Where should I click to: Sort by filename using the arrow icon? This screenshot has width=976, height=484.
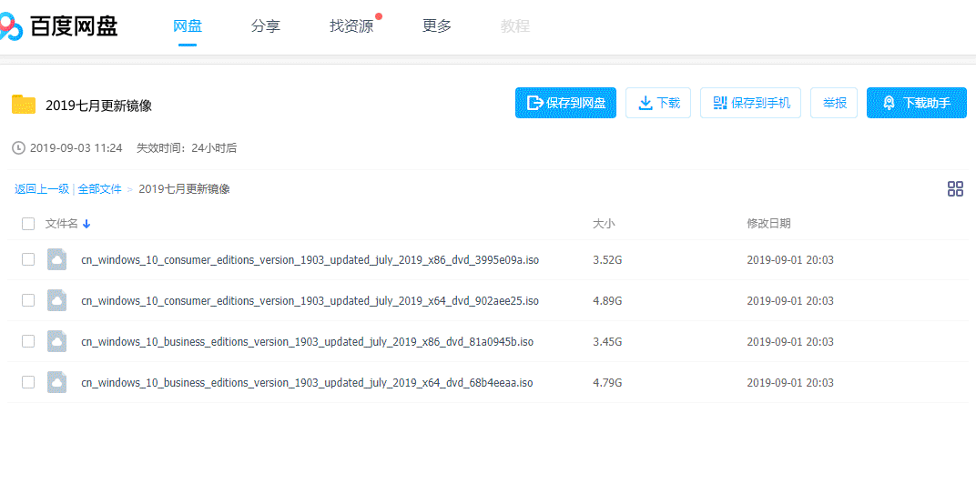pos(86,224)
